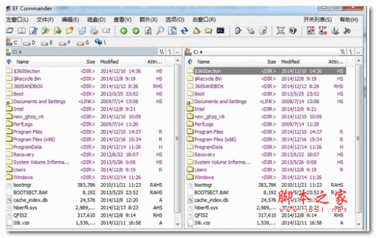This screenshot has width=376, height=238.
Task: Click the open-book View file toolbar icon
Action: 21,31
